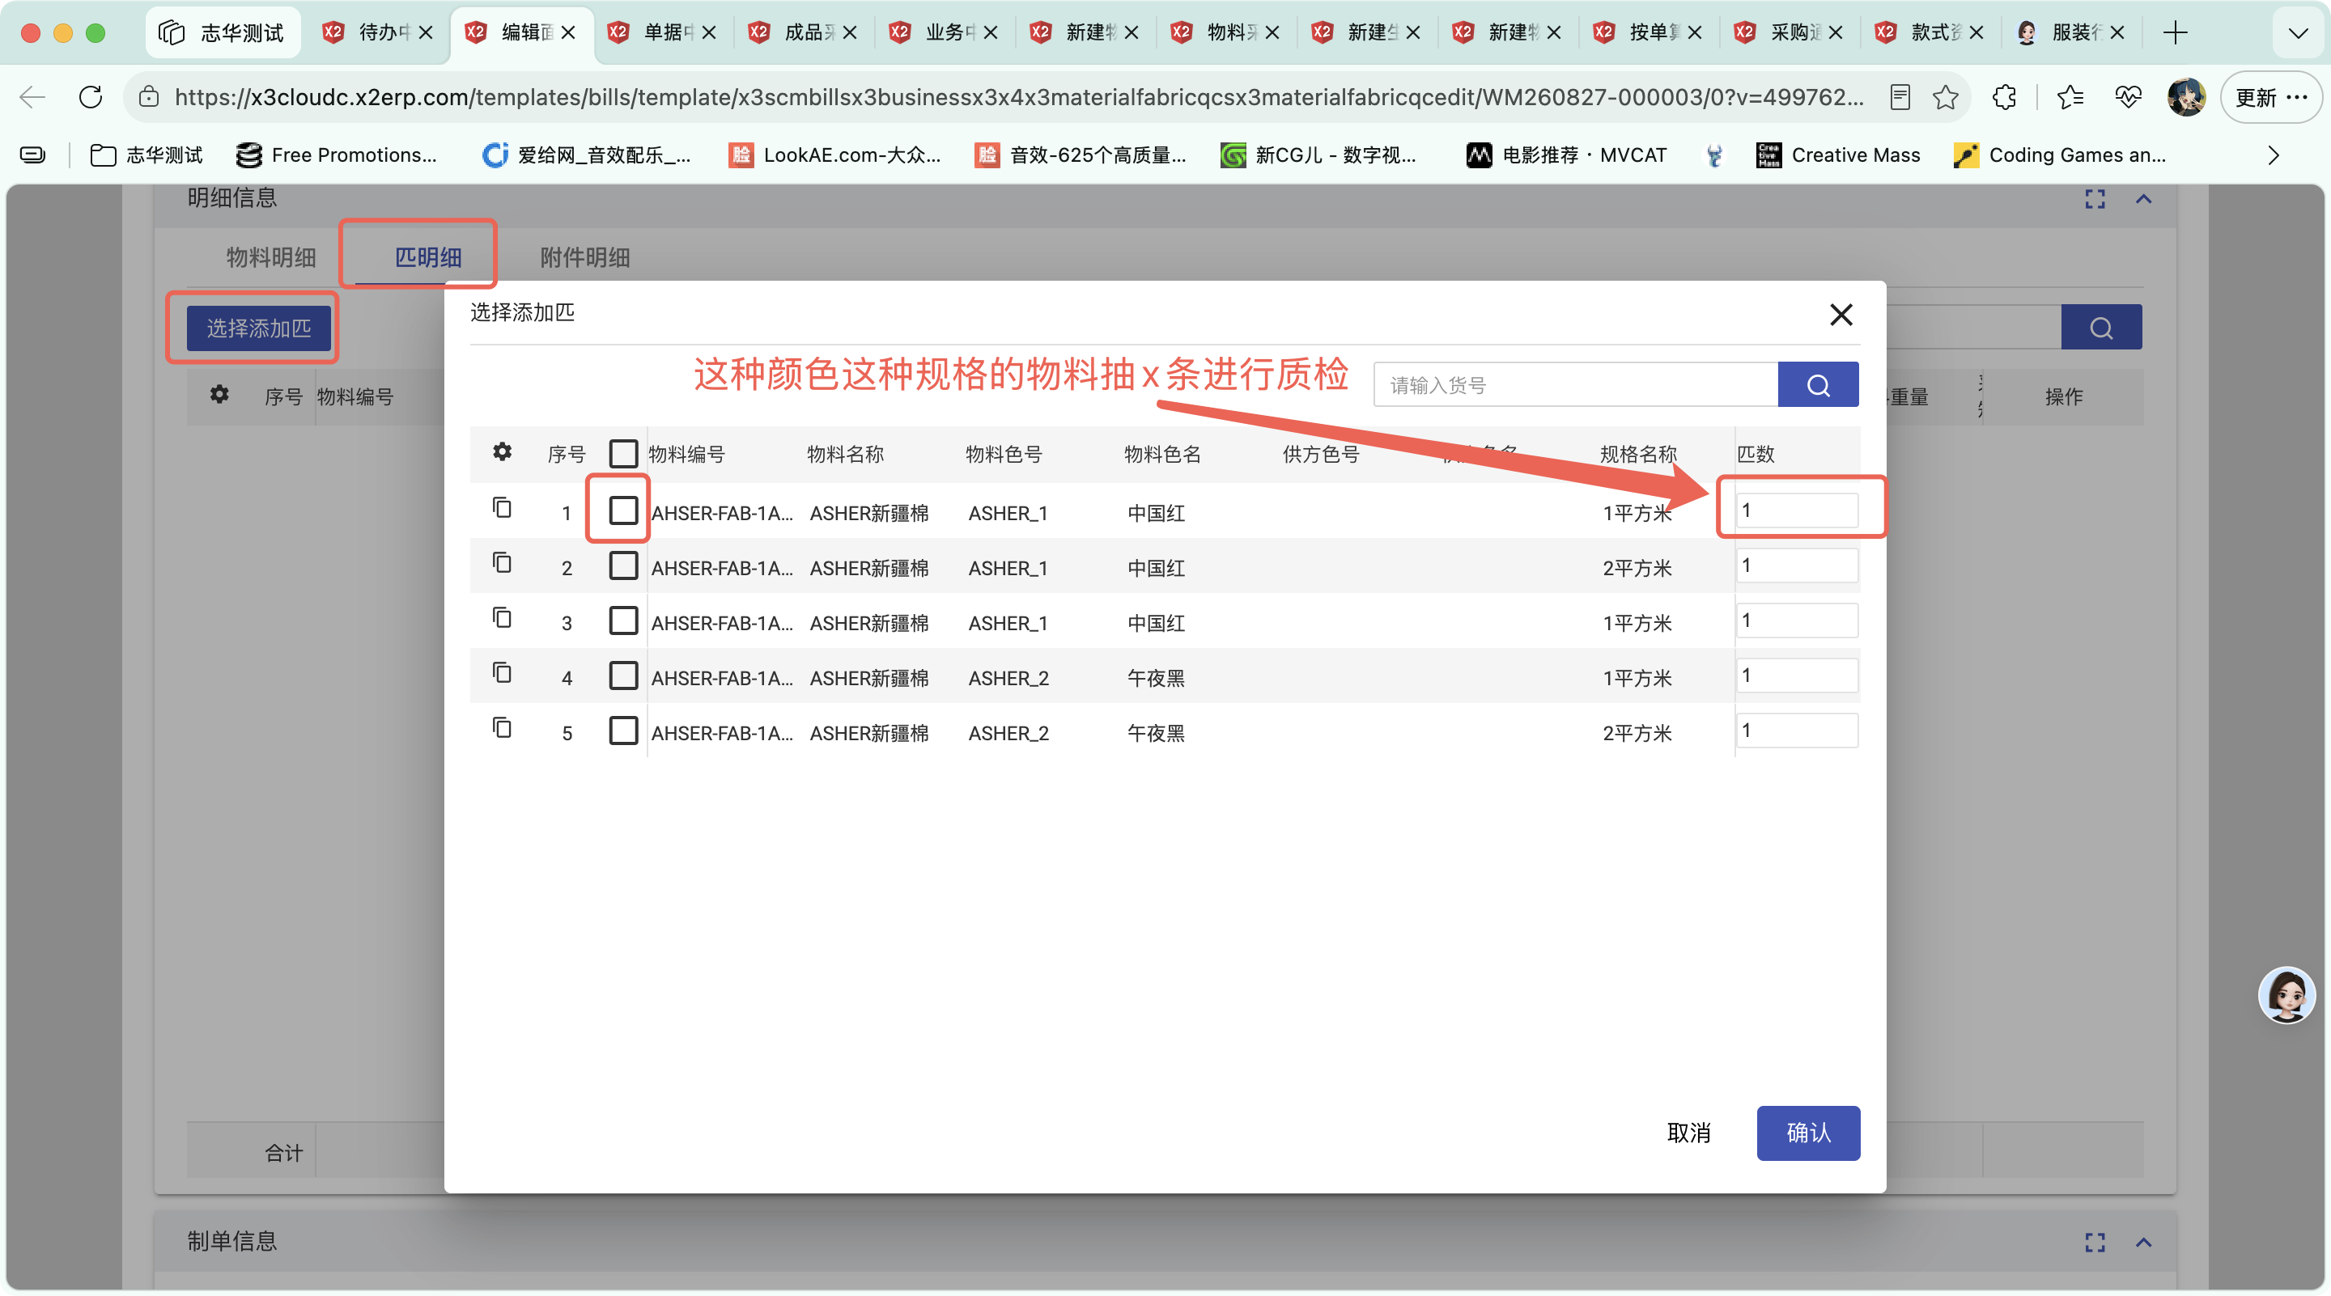The height and width of the screenshot is (1296, 2331).
Task: Open the browser profile avatar
Action: [x=2186, y=97]
